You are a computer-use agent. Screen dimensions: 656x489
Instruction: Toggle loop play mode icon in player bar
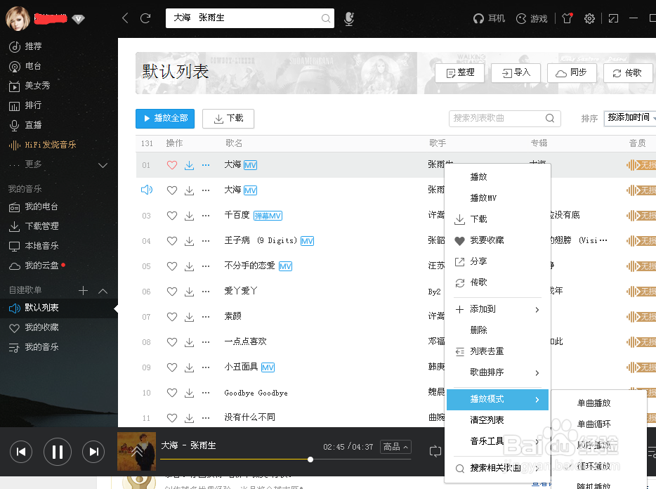[x=435, y=451]
